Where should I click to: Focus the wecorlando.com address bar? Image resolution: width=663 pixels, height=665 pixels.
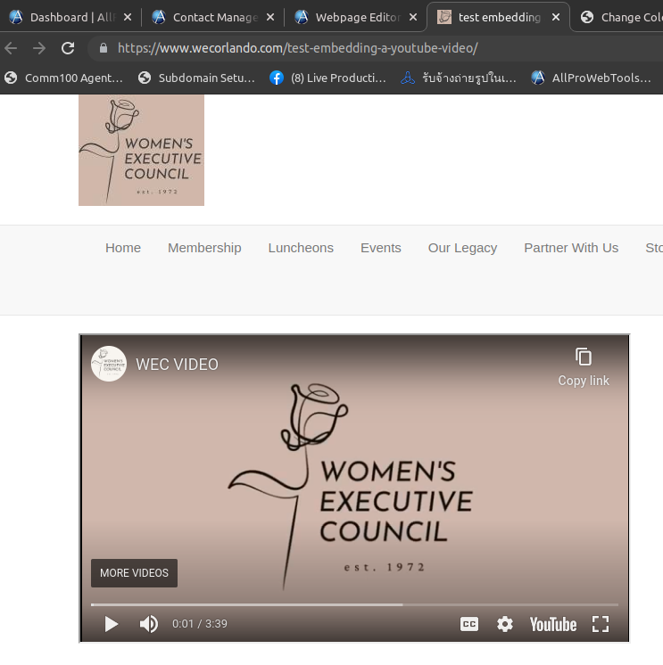coord(298,48)
